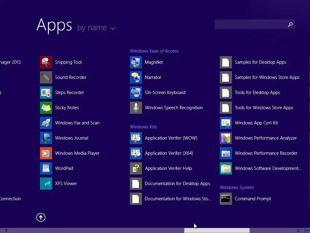Viewport: 310px width, 233px height.
Task: Click the 'Application Verifier Help' label
Action: click(168, 168)
